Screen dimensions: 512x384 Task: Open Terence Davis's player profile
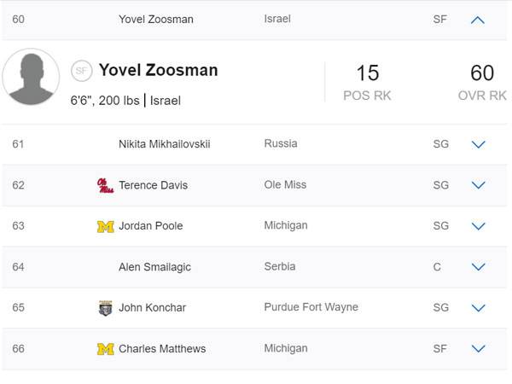coord(153,185)
